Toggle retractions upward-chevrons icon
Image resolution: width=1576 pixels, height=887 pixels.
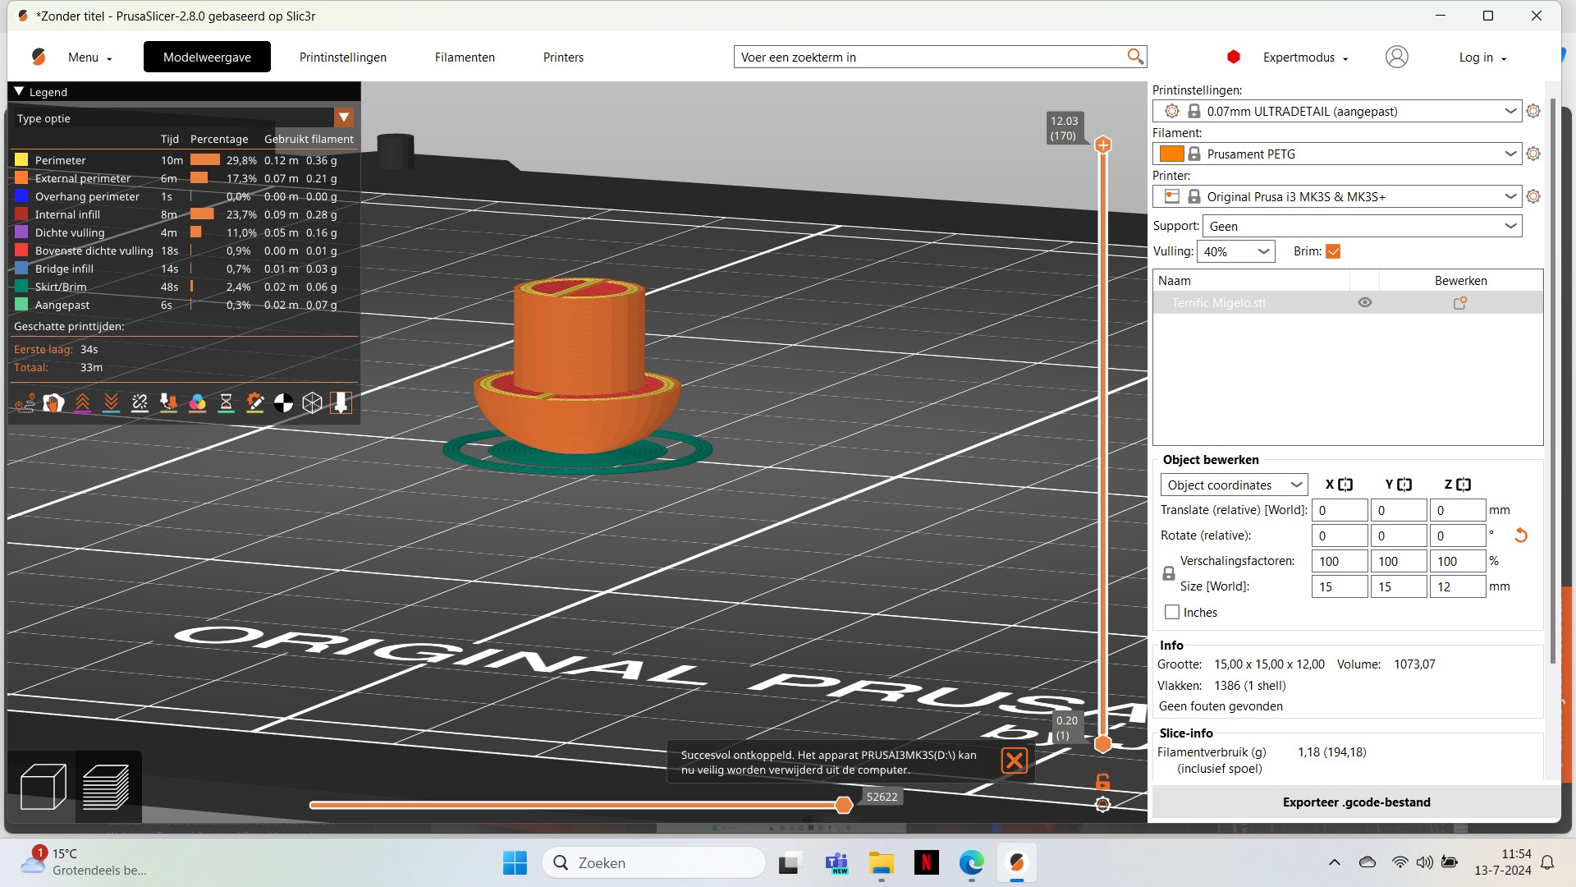(x=82, y=402)
